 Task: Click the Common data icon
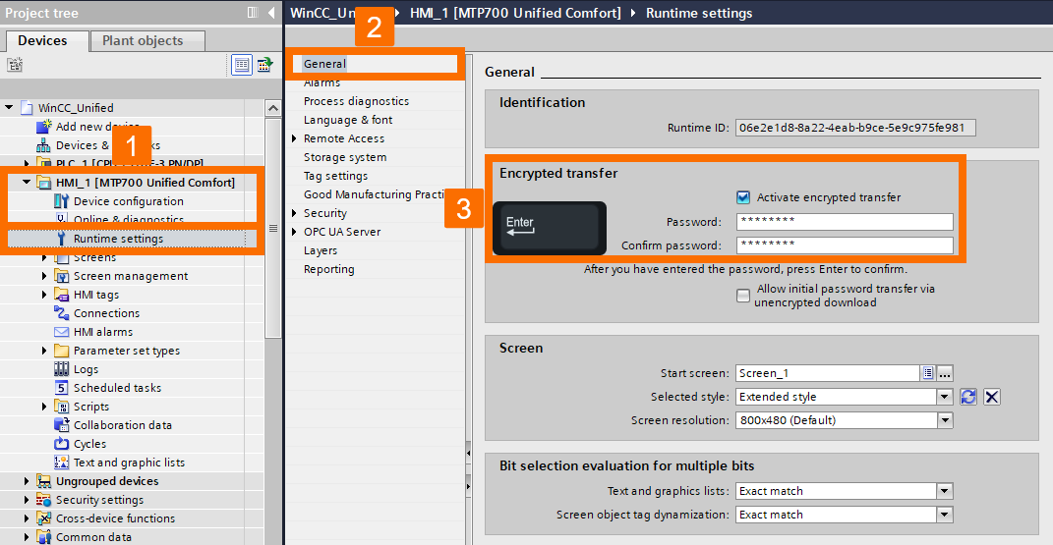tap(43, 537)
